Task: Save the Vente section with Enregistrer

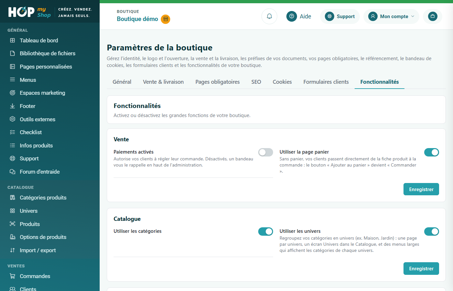Action: (421, 189)
